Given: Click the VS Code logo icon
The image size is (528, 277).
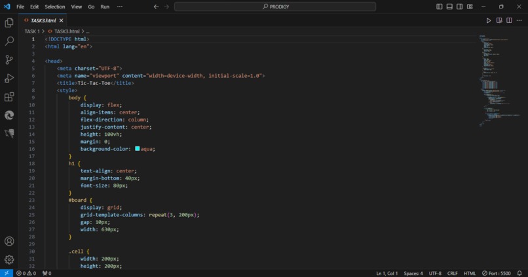Looking at the screenshot, I should point(7,7).
